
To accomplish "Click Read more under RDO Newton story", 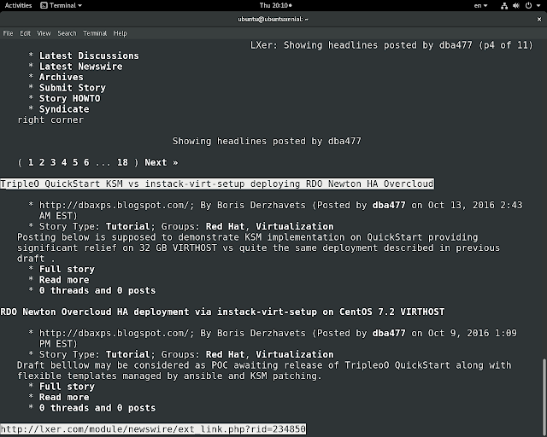I will pyautogui.click(x=64, y=397).
